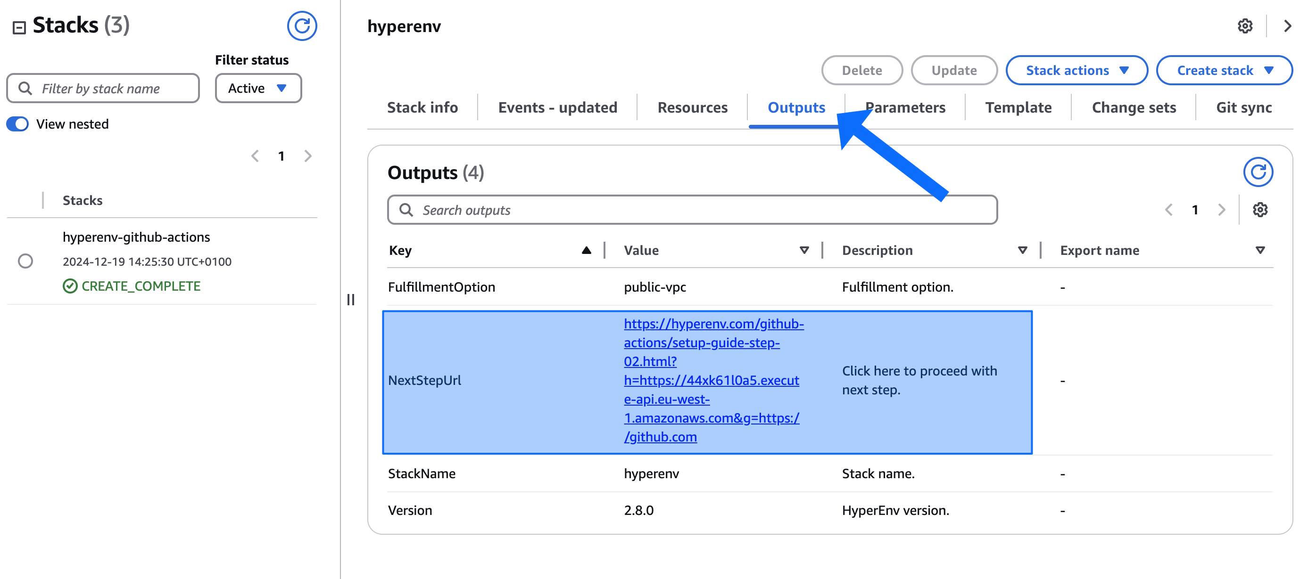Open hyperenv stack settings gear
This screenshot has width=1308, height=579.
(1244, 26)
